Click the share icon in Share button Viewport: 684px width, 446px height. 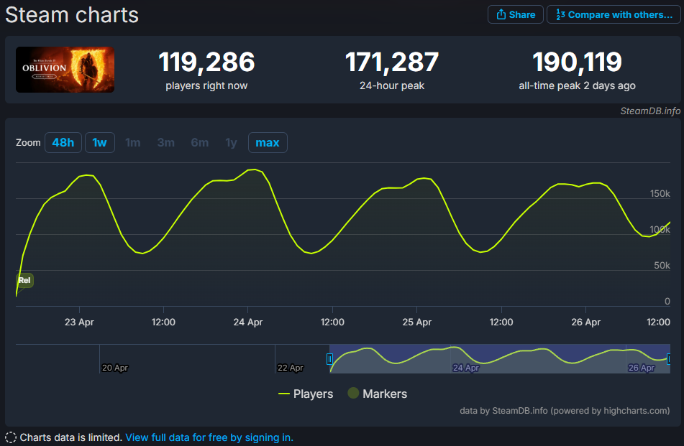click(x=501, y=14)
